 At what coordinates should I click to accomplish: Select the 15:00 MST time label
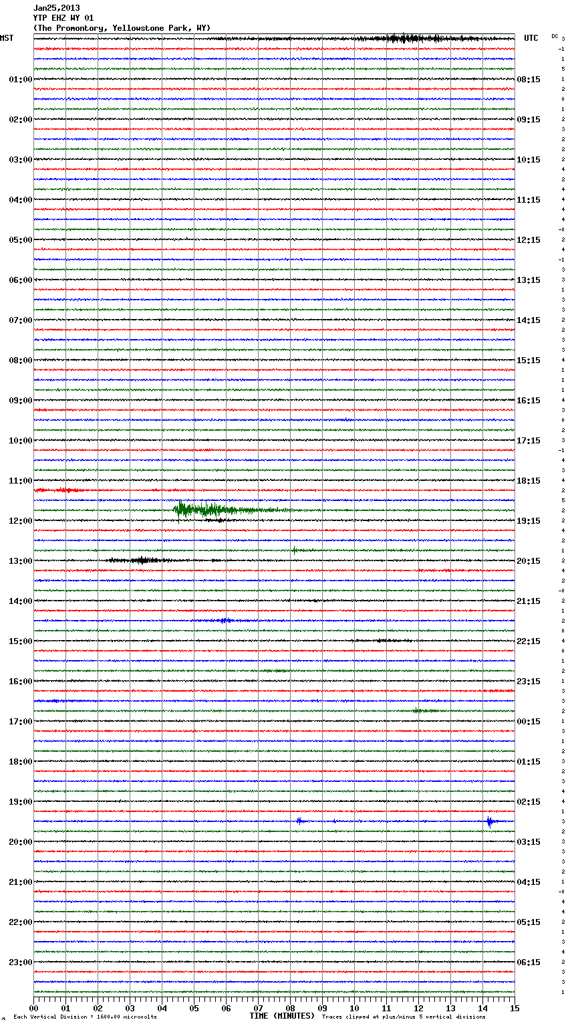pyautogui.click(x=21, y=641)
